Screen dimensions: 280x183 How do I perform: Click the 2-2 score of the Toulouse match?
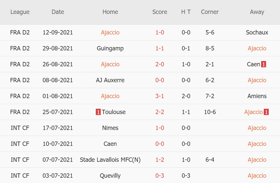tap(160, 112)
